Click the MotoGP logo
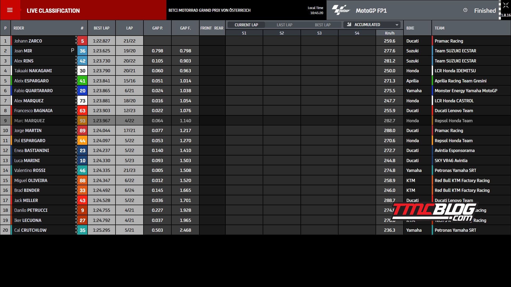Image resolution: width=511 pixels, height=287 pixels. 341,10
